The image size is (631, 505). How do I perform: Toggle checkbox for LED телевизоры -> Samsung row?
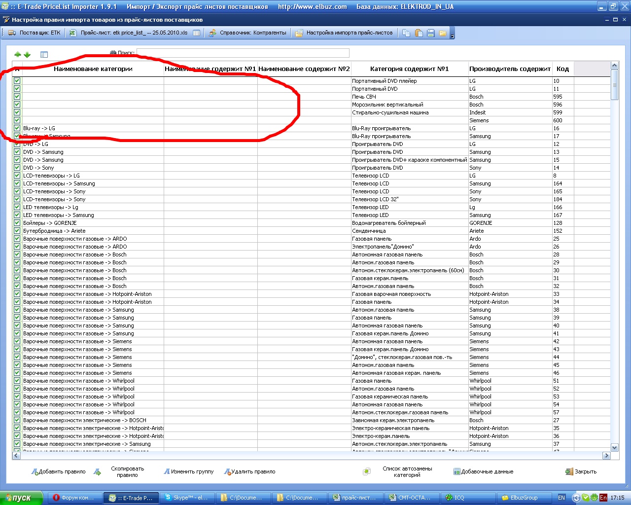click(17, 215)
